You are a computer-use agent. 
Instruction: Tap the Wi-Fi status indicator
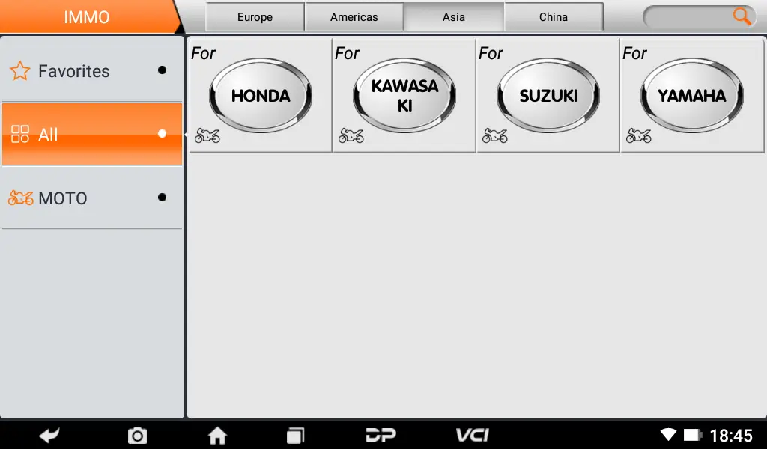[x=667, y=434]
